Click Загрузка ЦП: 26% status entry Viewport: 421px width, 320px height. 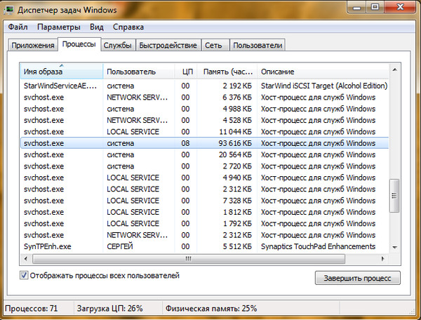pyautogui.click(x=109, y=309)
